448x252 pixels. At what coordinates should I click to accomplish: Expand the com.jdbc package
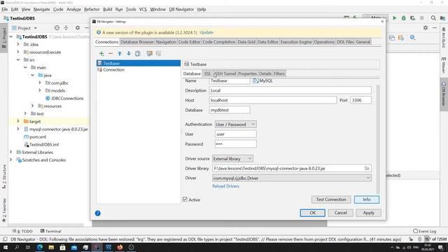40,83
